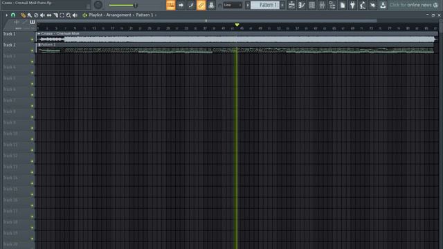Click the icon right of the lamp
The width and height of the screenshot is (443, 249).
point(373,5)
